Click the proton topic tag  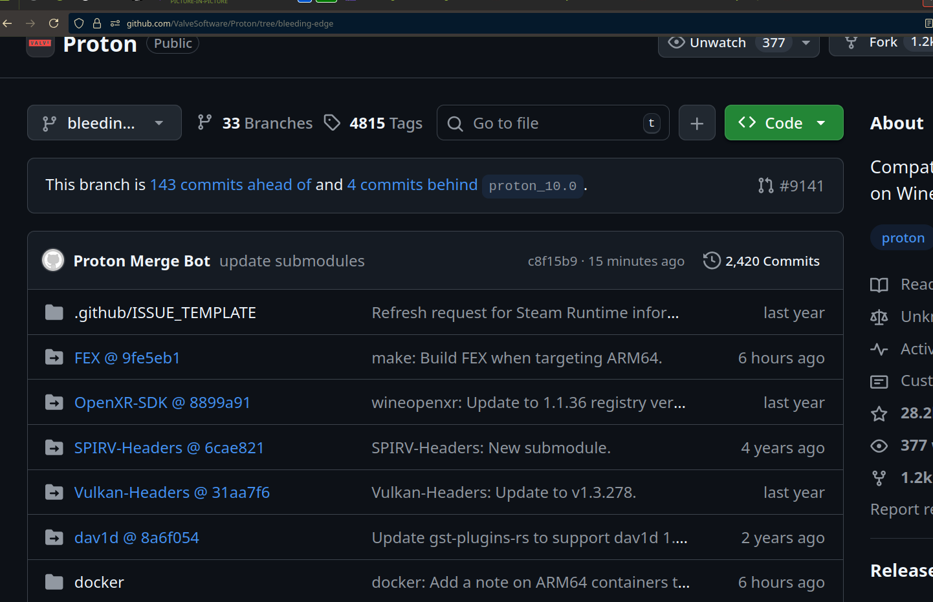pos(903,238)
